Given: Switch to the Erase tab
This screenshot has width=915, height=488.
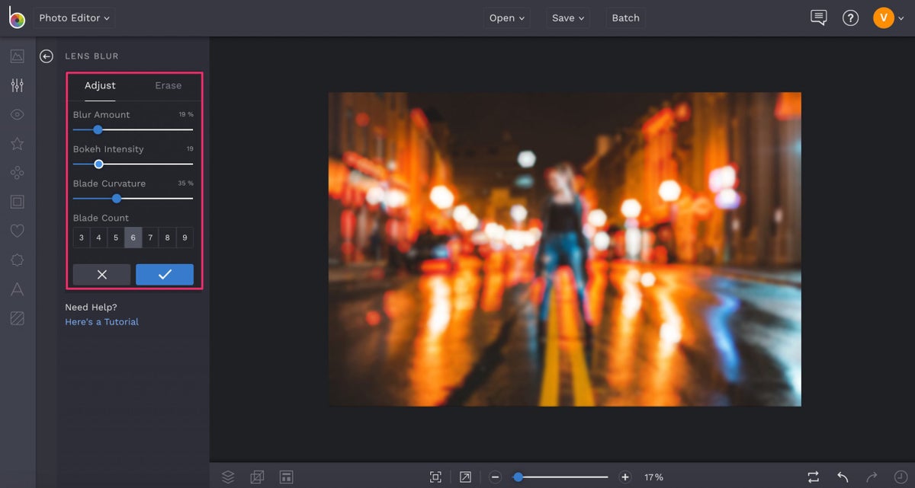Looking at the screenshot, I should click(167, 85).
